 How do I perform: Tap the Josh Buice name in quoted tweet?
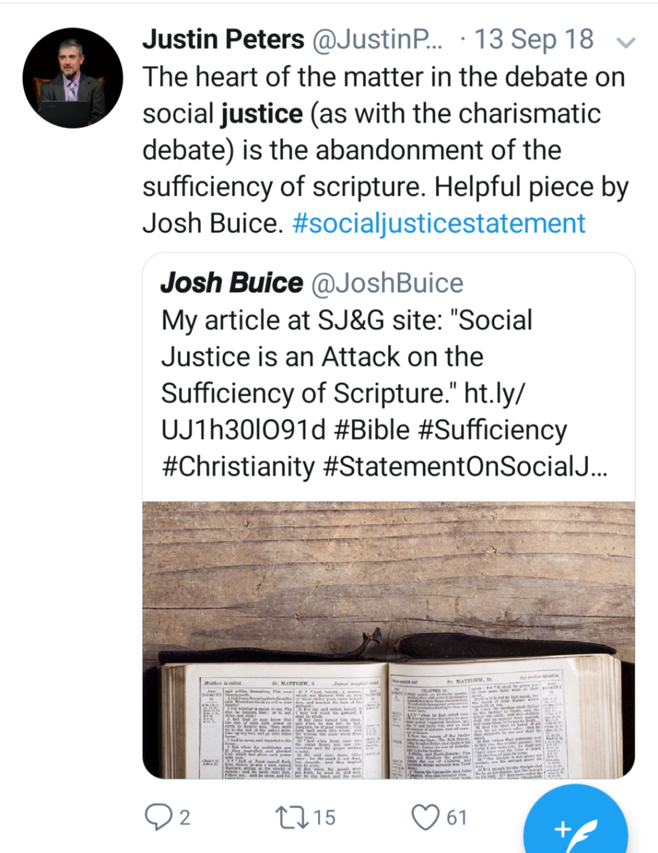point(231,283)
